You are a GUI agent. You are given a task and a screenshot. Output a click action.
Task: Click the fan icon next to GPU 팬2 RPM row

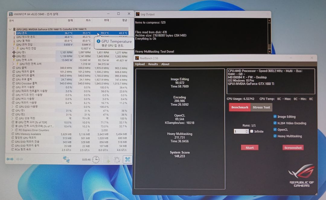tap(14, 56)
